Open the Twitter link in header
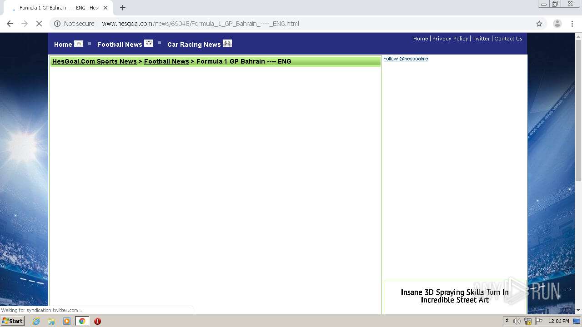582x327 pixels. coord(481,39)
